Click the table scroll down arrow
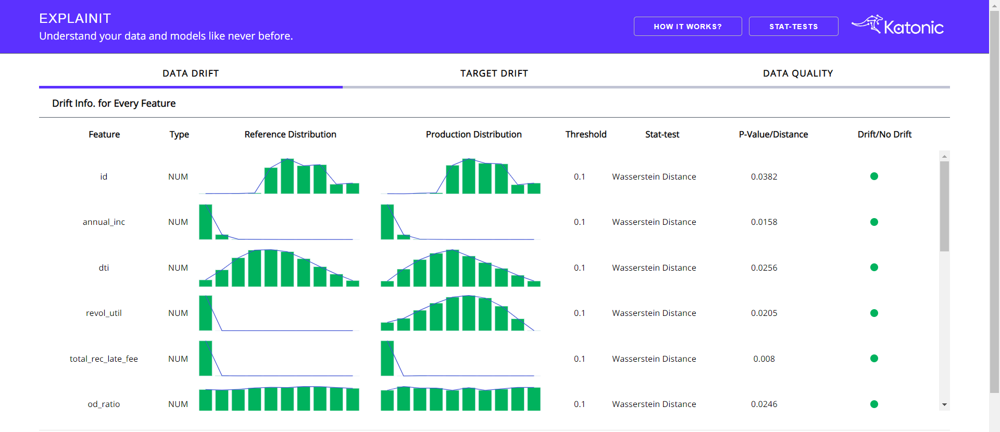Viewport: 1000px width, 432px height. tap(944, 405)
